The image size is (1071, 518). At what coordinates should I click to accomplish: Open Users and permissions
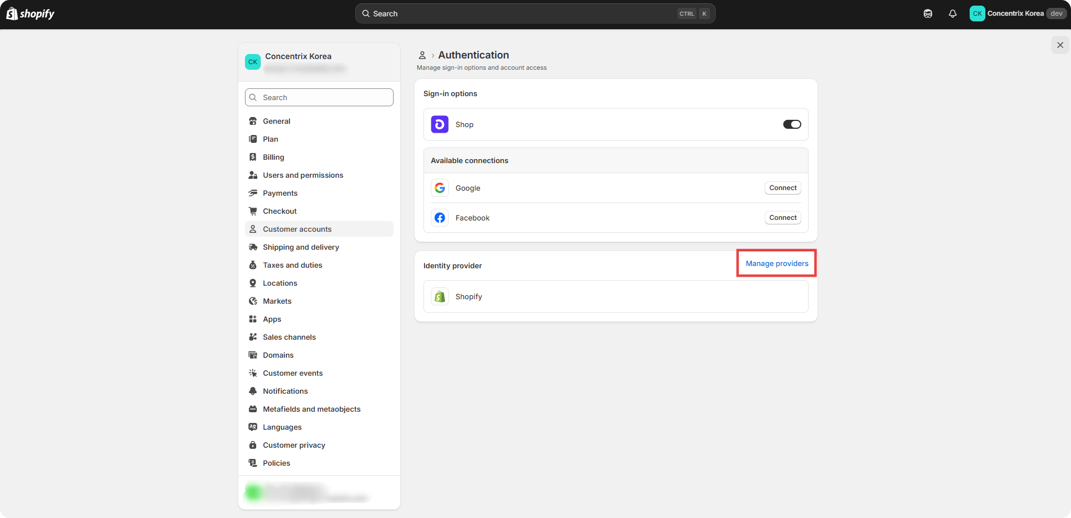tap(319, 175)
